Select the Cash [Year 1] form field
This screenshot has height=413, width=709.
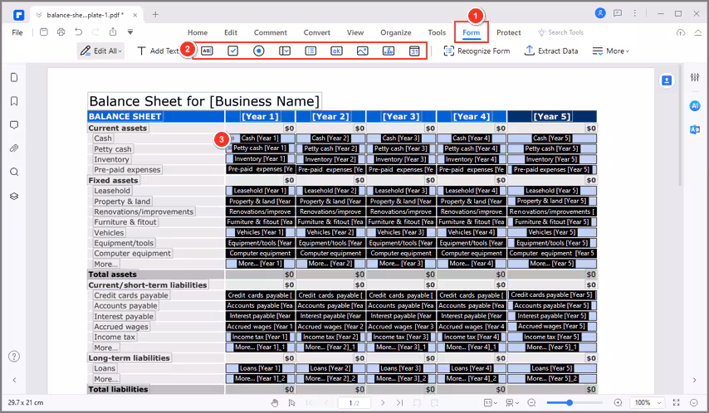click(260, 138)
